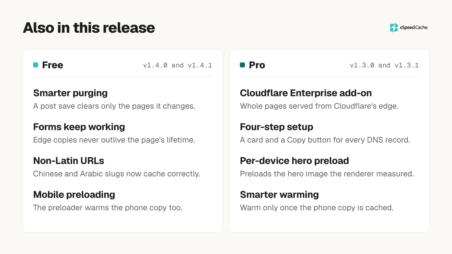452x254 pixels.
Task: Click the 'Cloudflare Enterprise add-on' heading
Action: (x=306, y=93)
